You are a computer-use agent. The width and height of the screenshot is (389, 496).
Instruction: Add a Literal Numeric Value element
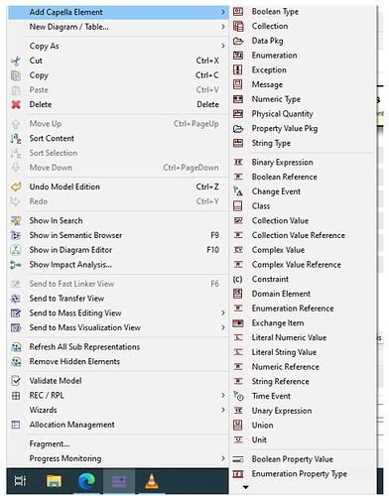pos(303,337)
